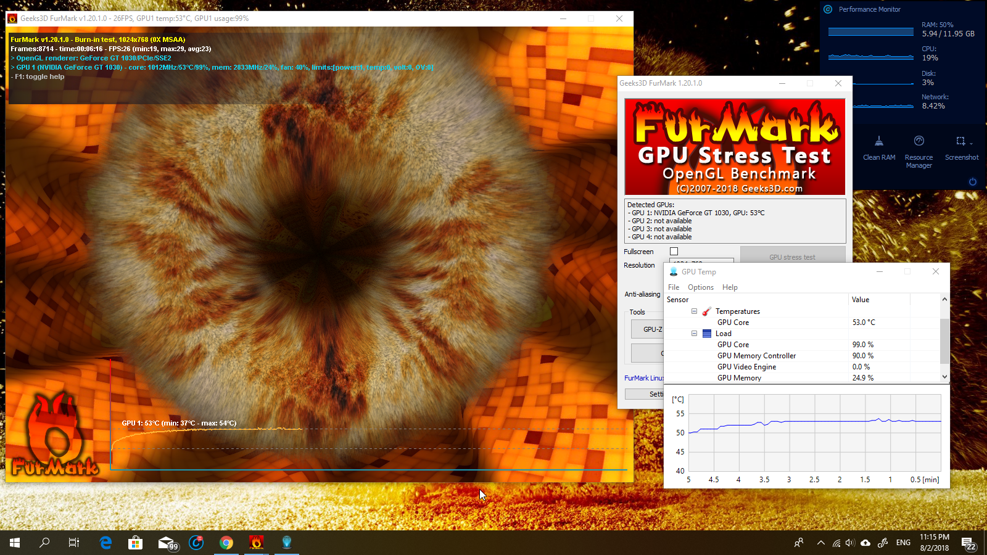Open the Action Center with 22 notifications
987x555 pixels.
[x=969, y=543]
